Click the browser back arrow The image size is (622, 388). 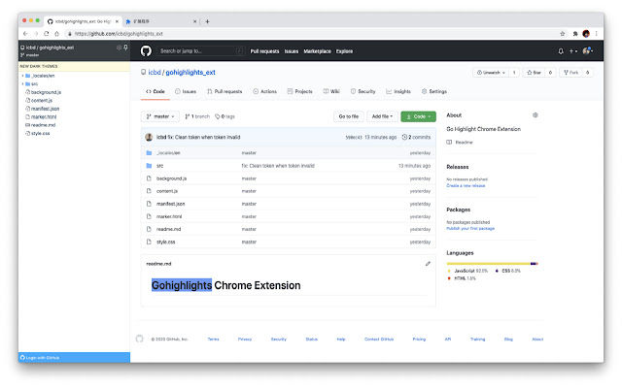click(25, 34)
